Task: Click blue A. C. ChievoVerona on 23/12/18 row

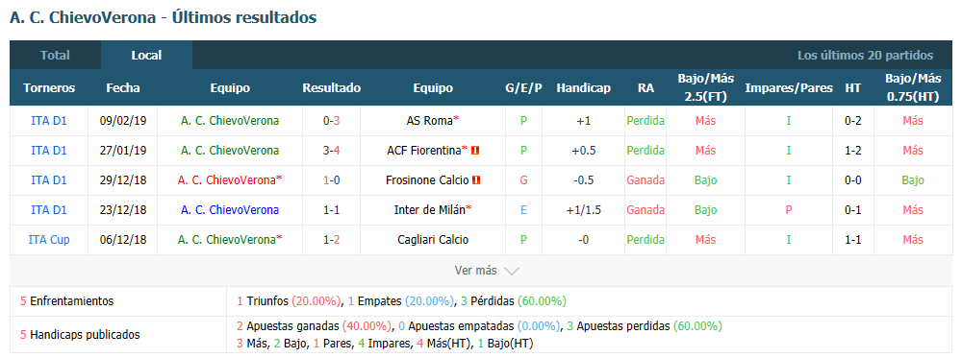Action: (x=230, y=210)
